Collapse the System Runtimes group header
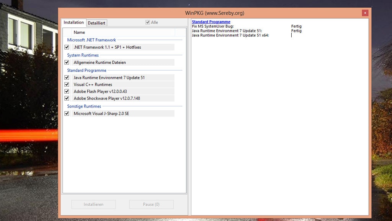The height and width of the screenshot is (221, 392). (83, 55)
